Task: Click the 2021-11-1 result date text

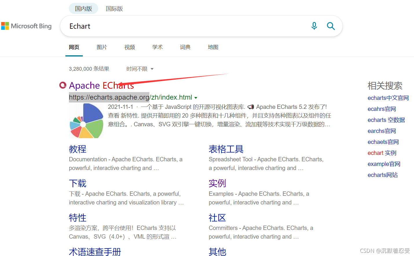Action: 120,107
